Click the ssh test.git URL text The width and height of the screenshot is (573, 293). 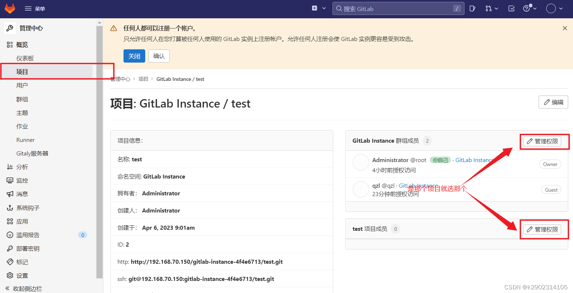pos(201,279)
